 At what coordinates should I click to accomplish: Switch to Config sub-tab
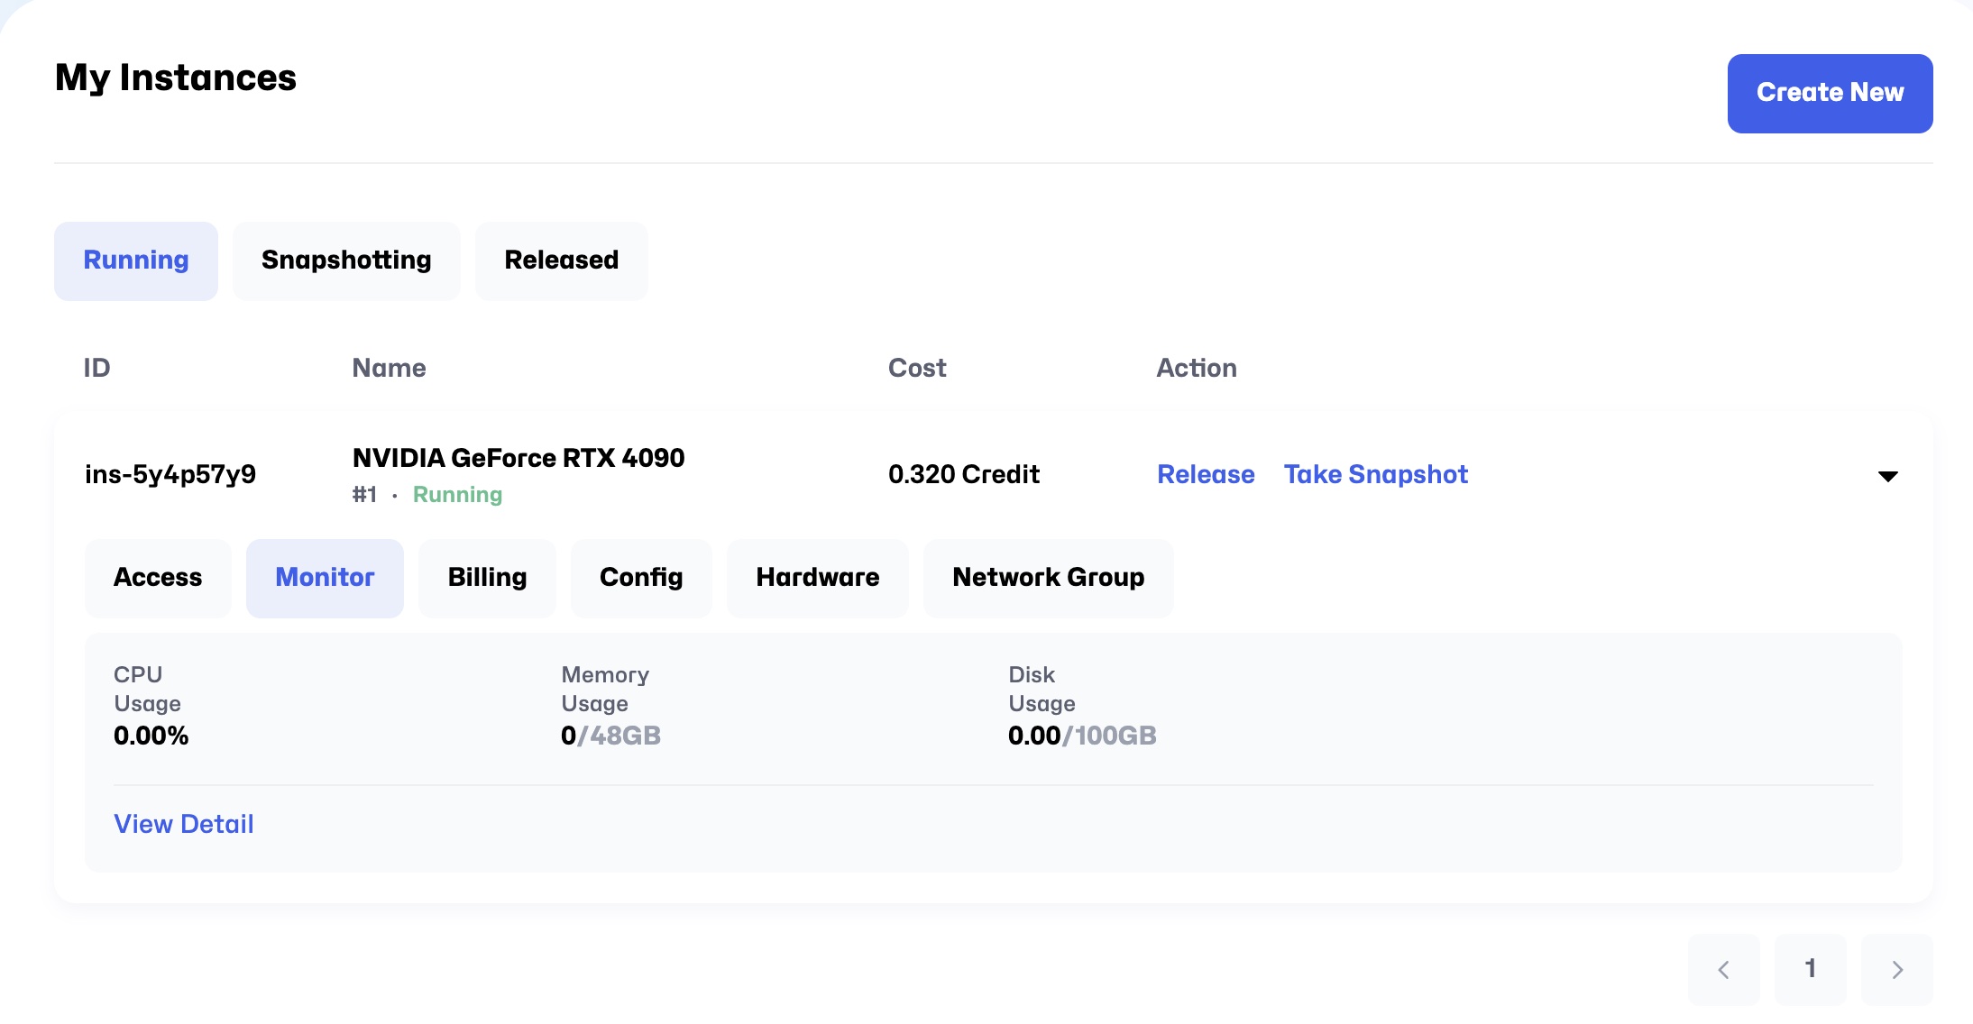point(641,578)
